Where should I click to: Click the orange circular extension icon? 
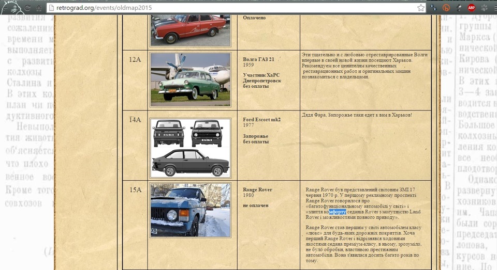(446, 8)
